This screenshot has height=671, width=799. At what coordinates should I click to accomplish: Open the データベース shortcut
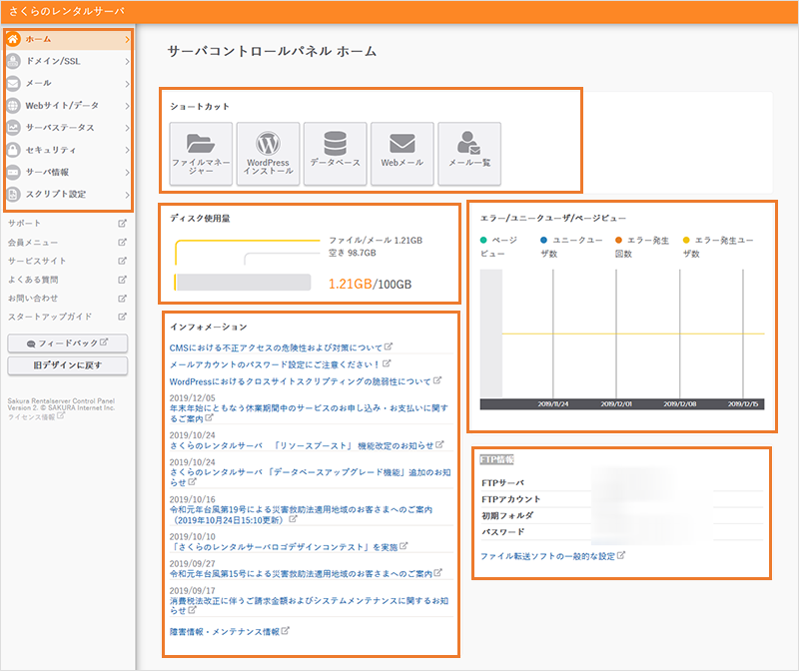pyautogui.click(x=335, y=154)
